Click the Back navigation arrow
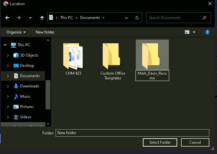Image resolution: width=217 pixels, height=154 pixels. click(x=7, y=18)
